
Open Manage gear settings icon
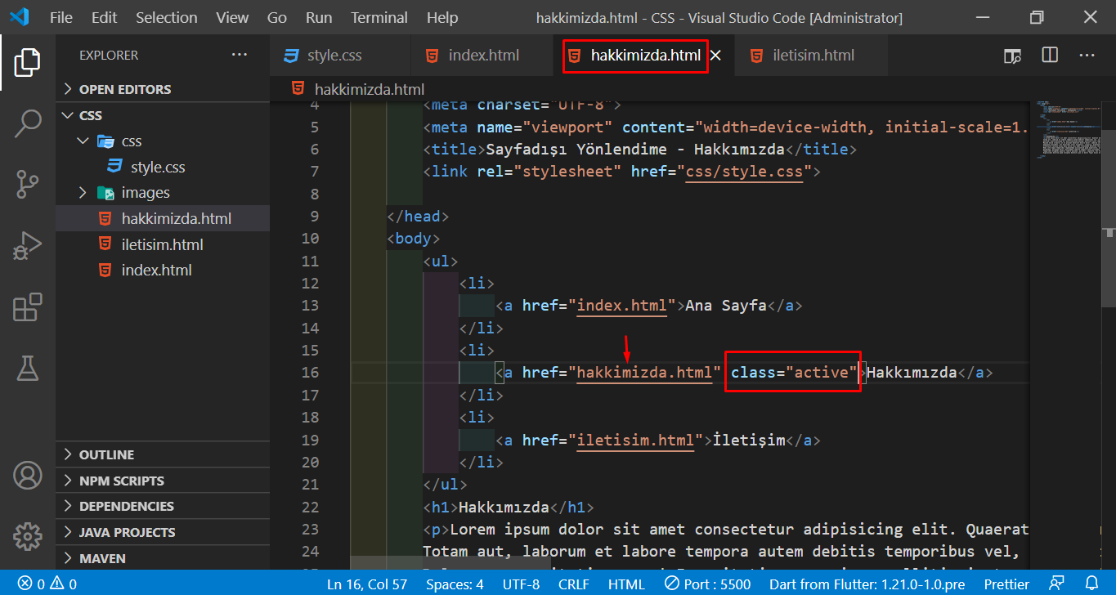click(28, 536)
